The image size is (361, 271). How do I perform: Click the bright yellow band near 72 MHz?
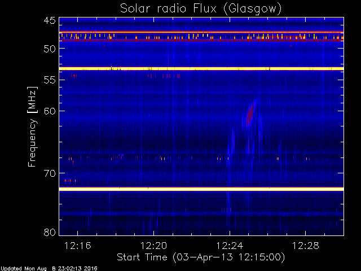(201, 189)
